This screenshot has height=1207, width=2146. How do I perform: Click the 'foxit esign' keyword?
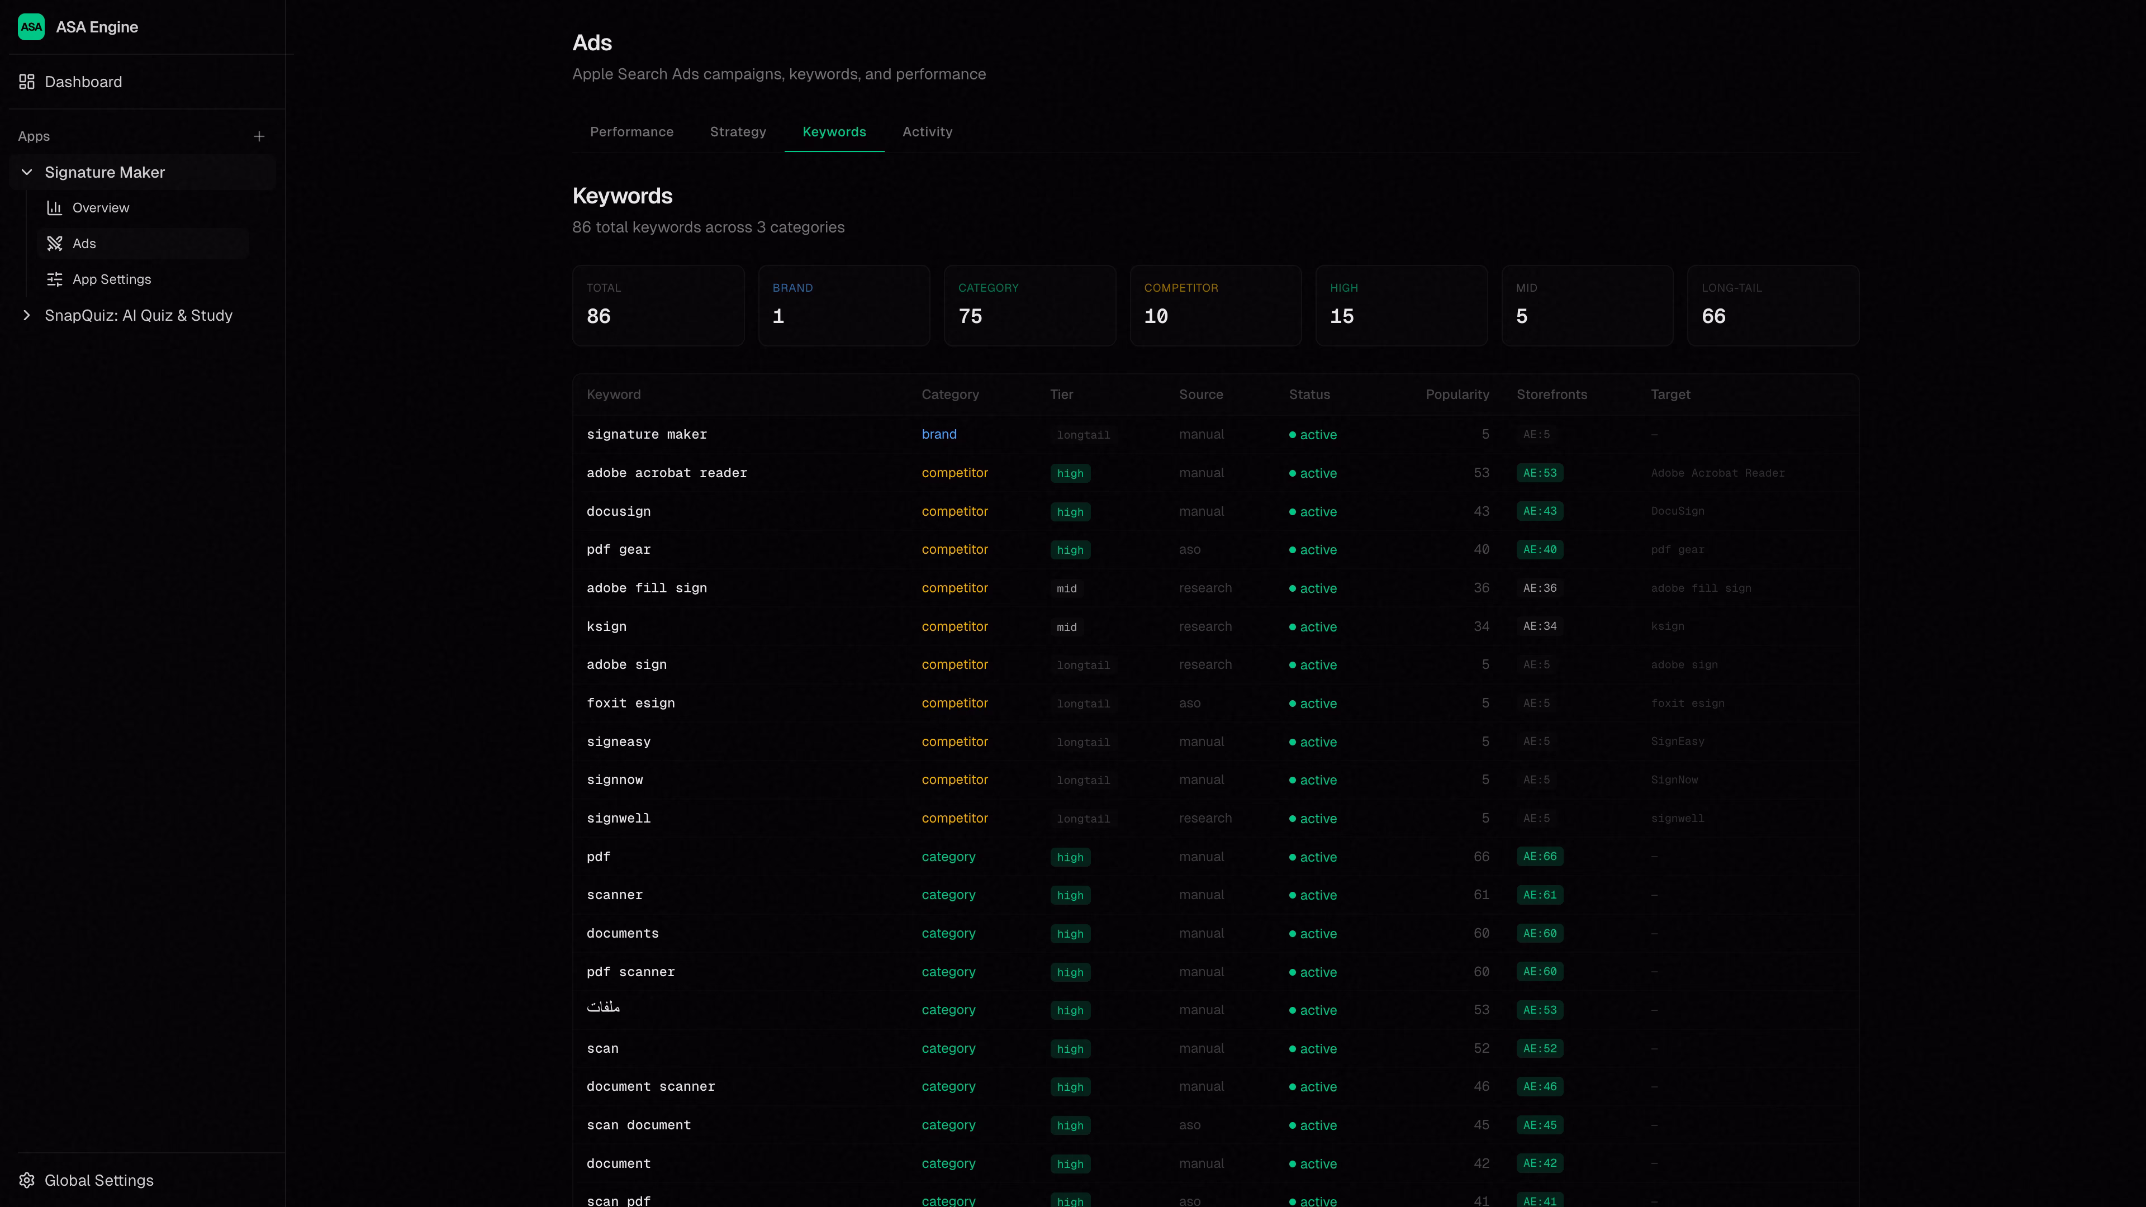tap(630, 703)
